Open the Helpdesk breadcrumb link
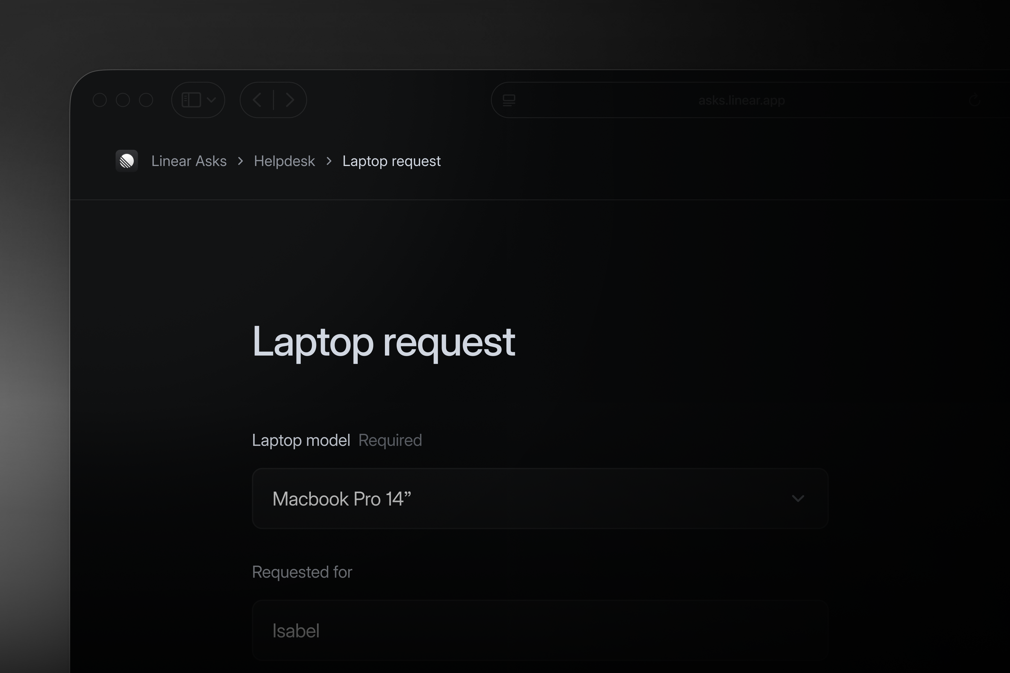 point(284,161)
